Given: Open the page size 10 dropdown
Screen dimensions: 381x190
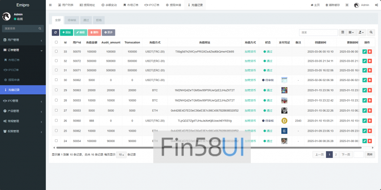Looking at the screenshot, I should coord(121,155).
